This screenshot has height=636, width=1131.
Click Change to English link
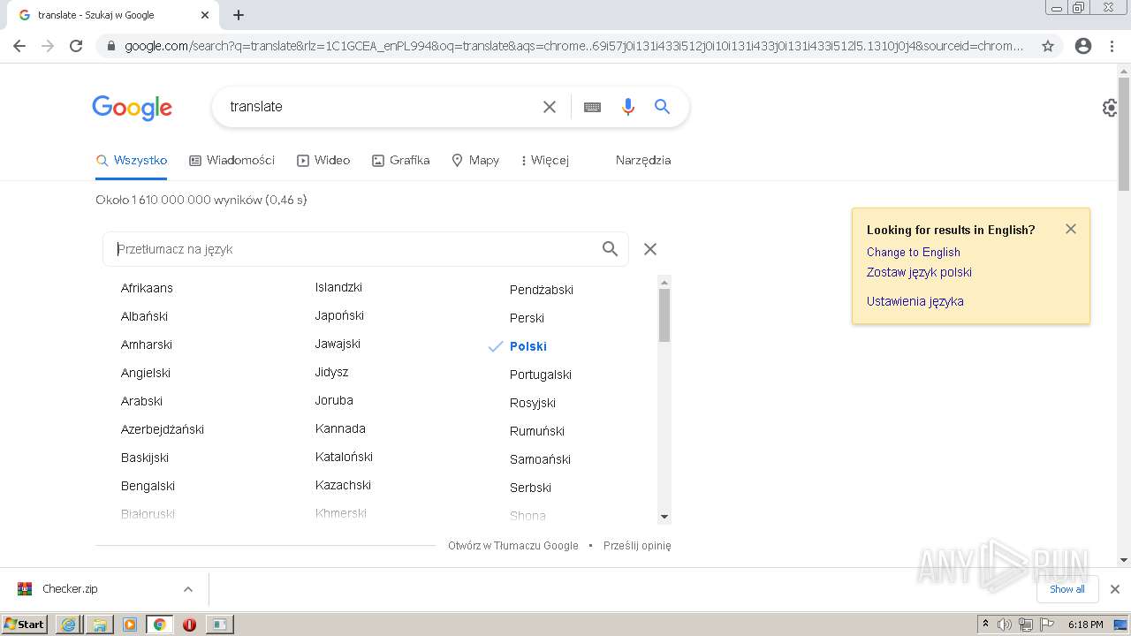(914, 252)
